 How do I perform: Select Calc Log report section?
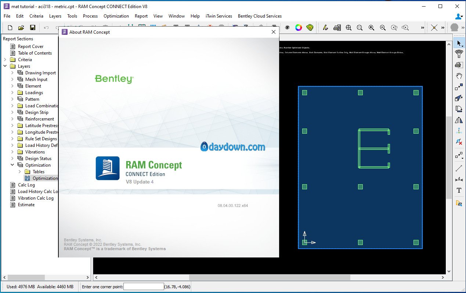click(x=26, y=185)
